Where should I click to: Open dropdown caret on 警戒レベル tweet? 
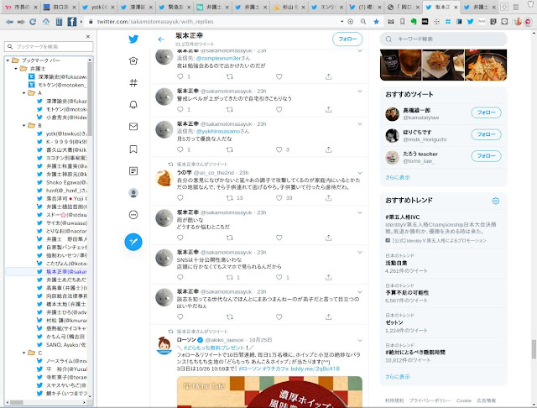[x=360, y=92]
